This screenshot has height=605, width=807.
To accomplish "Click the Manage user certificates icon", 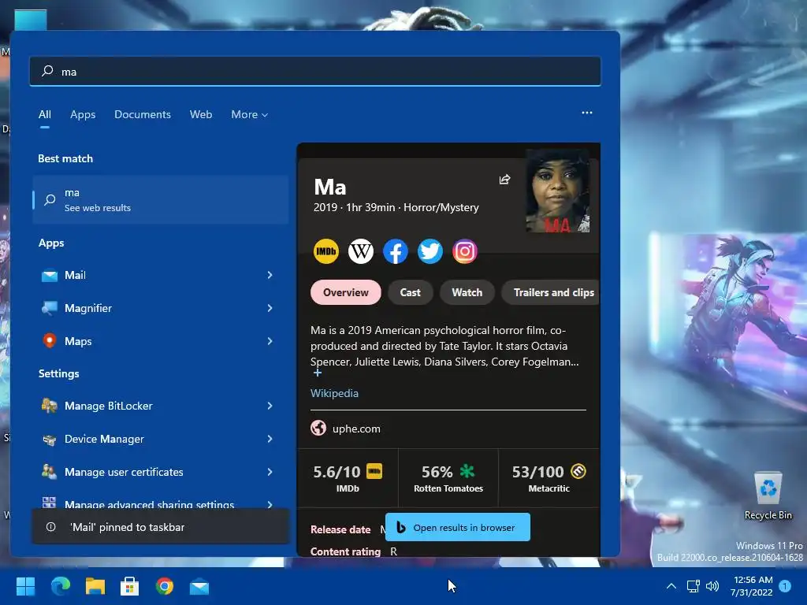I will pyautogui.click(x=50, y=472).
